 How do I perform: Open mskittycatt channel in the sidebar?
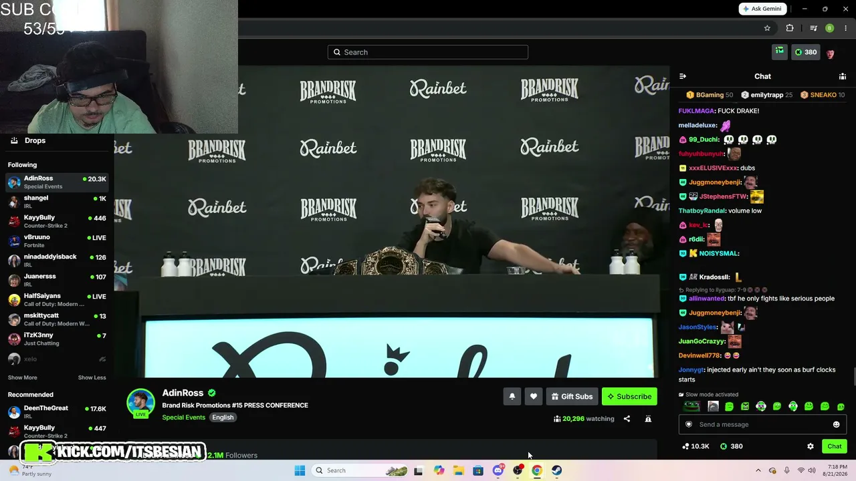pyautogui.click(x=57, y=319)
